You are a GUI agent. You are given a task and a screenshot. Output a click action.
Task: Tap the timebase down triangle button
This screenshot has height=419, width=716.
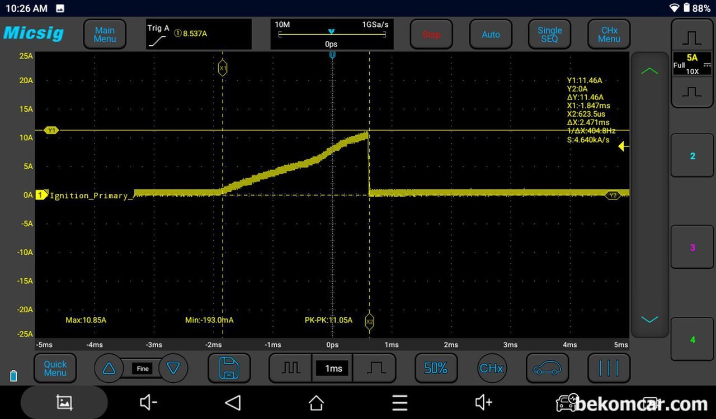pyautogui.click(x=173, y=368)
